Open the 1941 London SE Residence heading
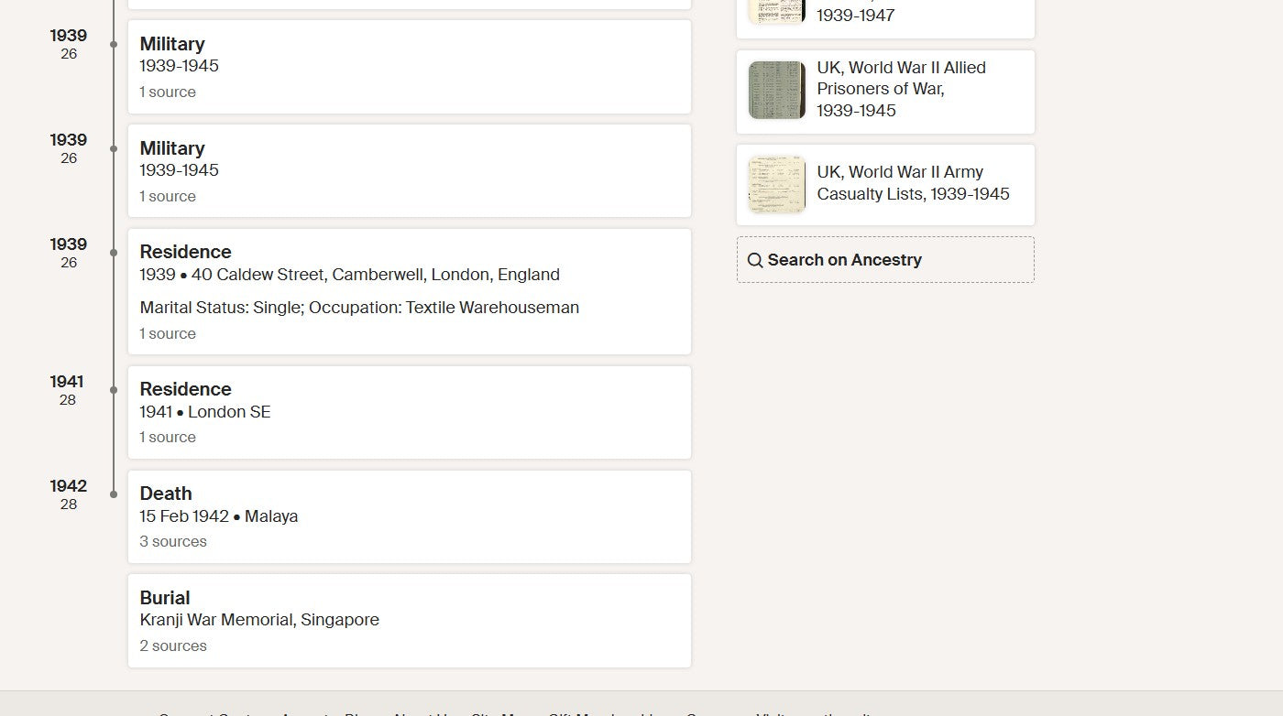This screenshot has height=716, width=1283. tap(185, 389)
